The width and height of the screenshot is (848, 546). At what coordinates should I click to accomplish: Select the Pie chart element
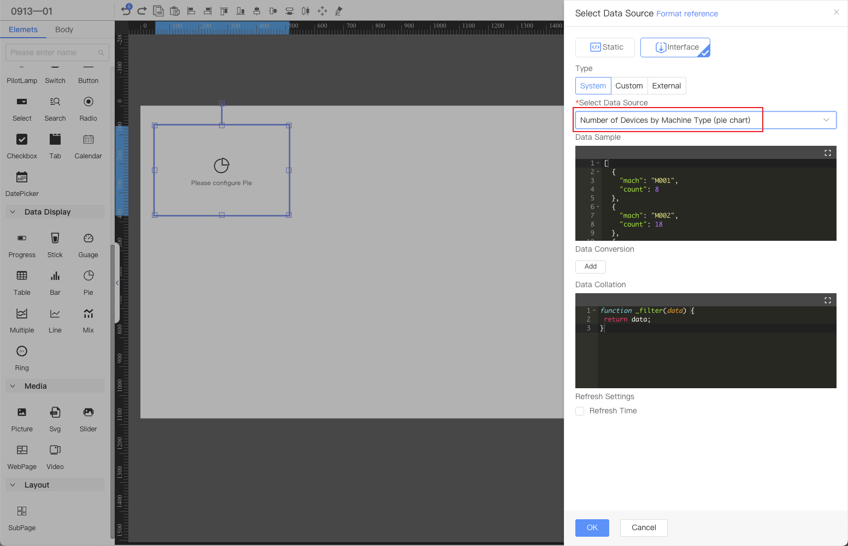pyautogui.click(x=88, y=281)
